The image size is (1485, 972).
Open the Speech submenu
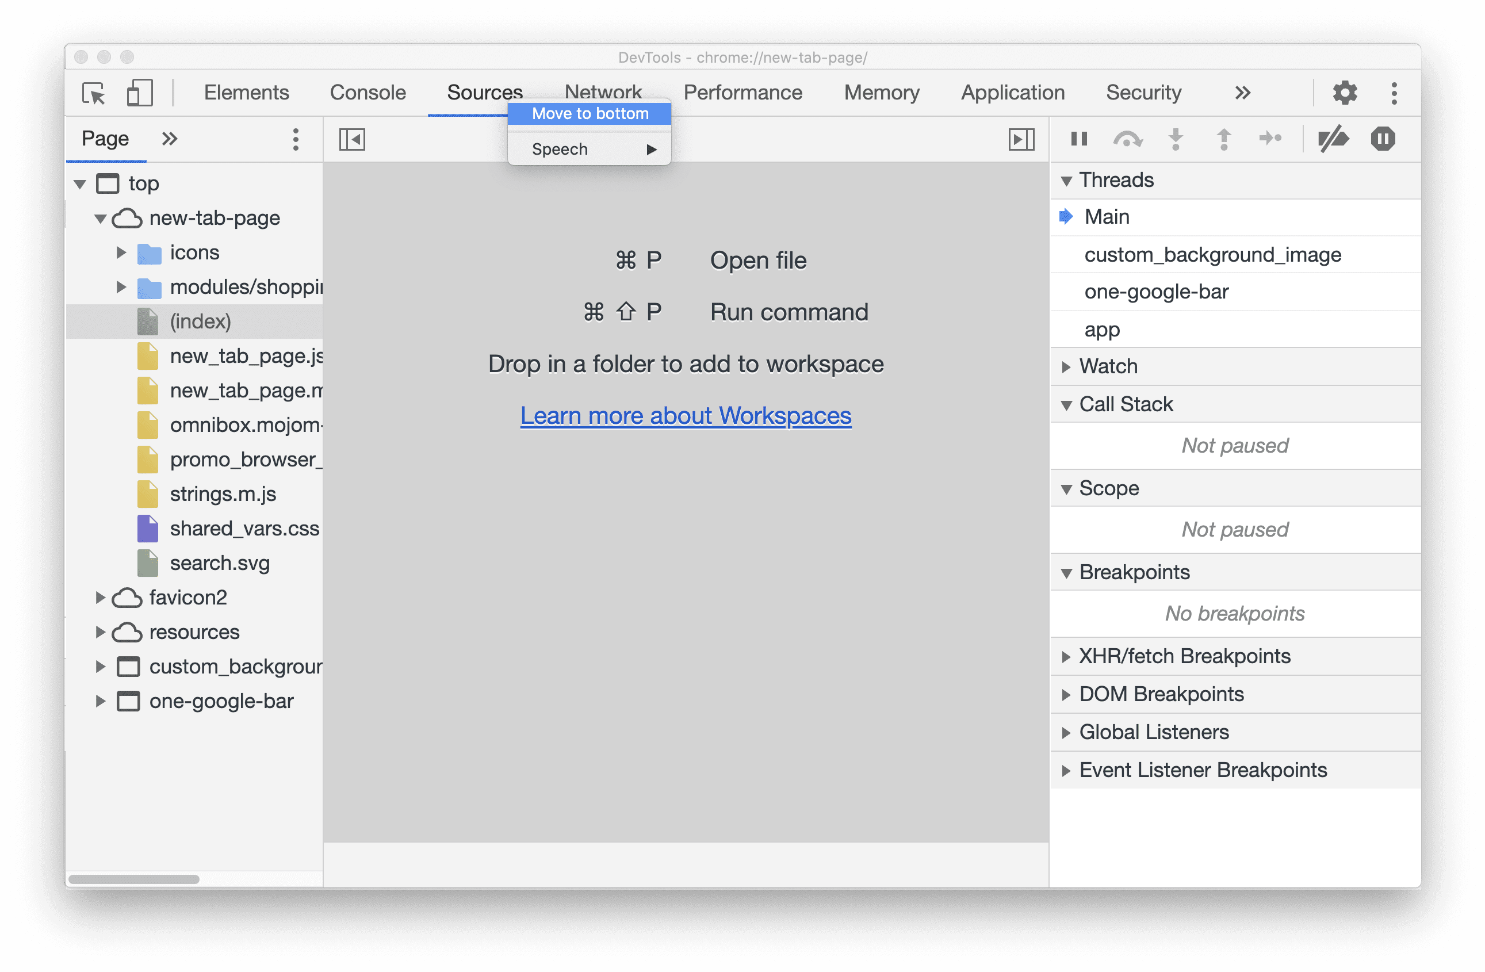589,148
